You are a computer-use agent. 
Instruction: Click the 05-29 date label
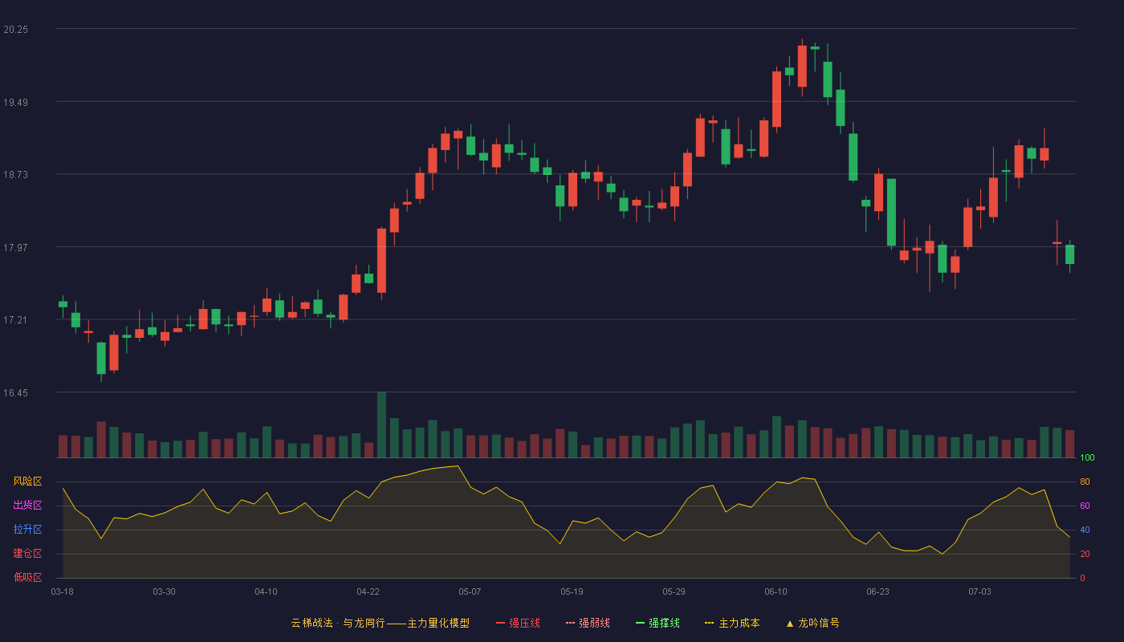point(674,591)
